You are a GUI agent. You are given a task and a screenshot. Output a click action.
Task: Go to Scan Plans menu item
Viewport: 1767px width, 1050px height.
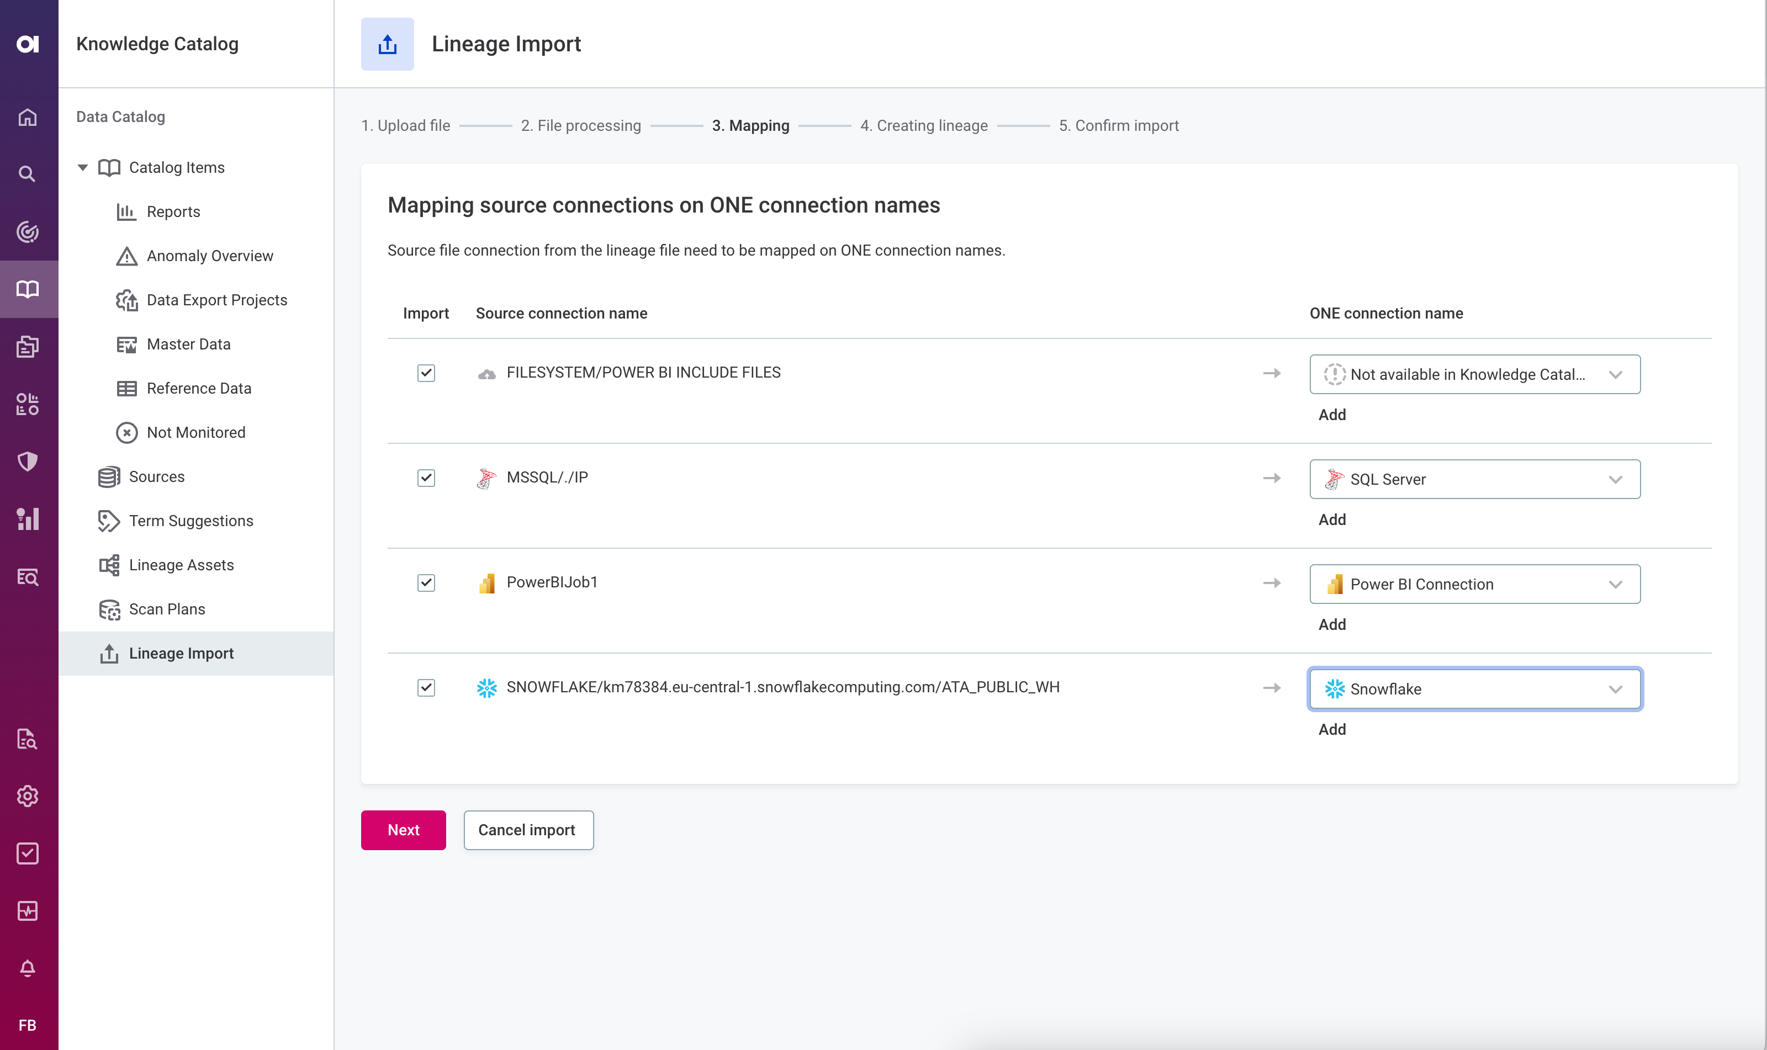coord(167,609)
